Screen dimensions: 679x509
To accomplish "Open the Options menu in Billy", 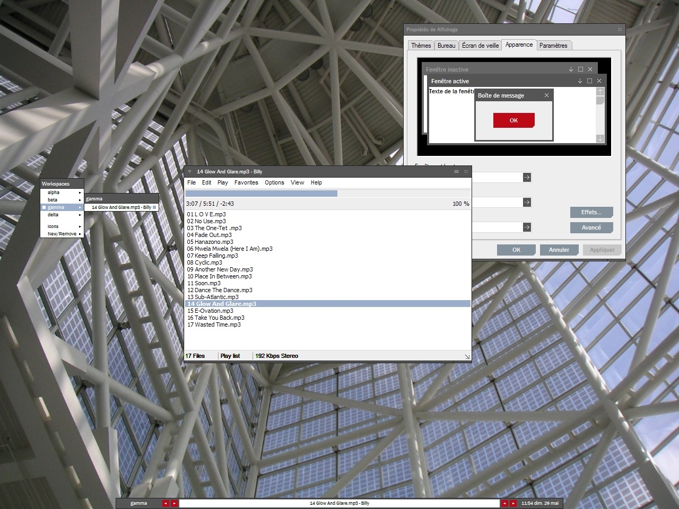I will pyautogui.click(x=274, y=182).
